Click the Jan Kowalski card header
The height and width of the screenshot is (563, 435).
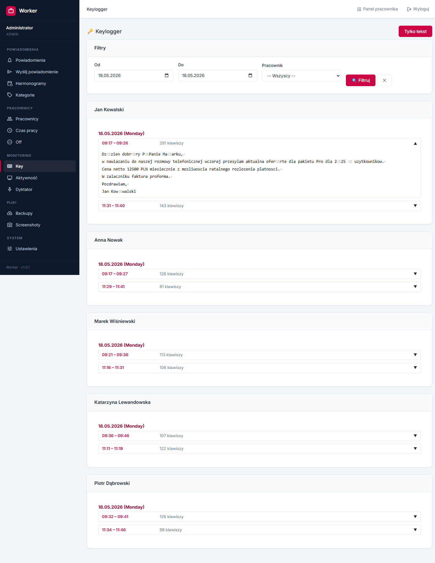point(259,110)
